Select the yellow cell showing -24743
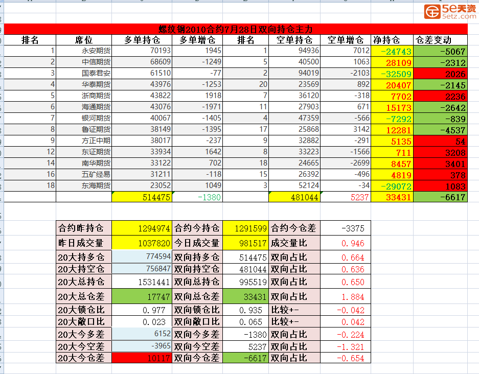 point(393,52)
